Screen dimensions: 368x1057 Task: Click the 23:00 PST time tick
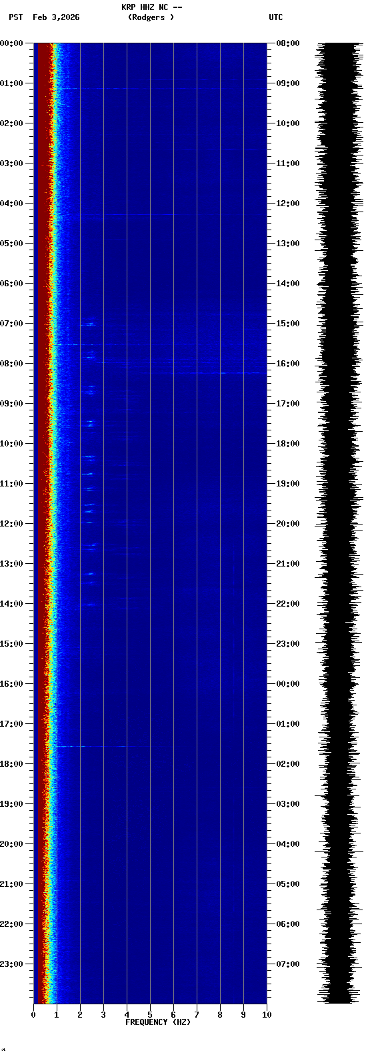click(x=12, y=964)
